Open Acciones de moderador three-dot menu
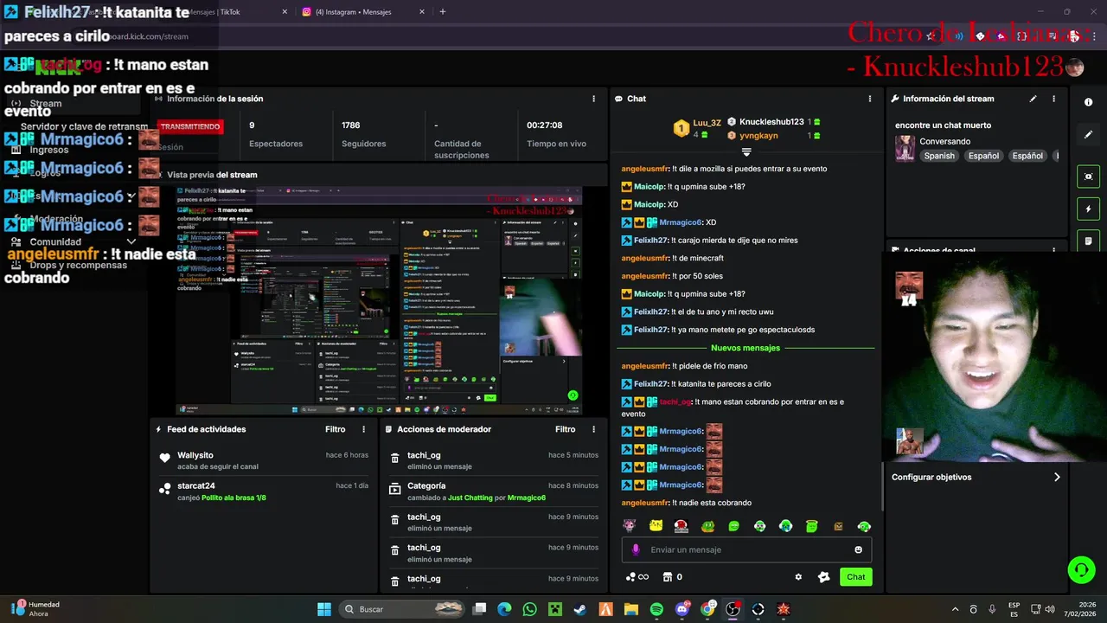 pyautogui.click(x=593, y=429)
